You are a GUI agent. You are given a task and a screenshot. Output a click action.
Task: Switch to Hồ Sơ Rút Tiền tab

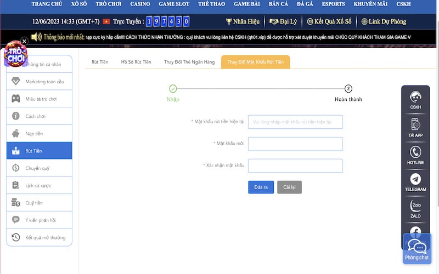(136, 62)
